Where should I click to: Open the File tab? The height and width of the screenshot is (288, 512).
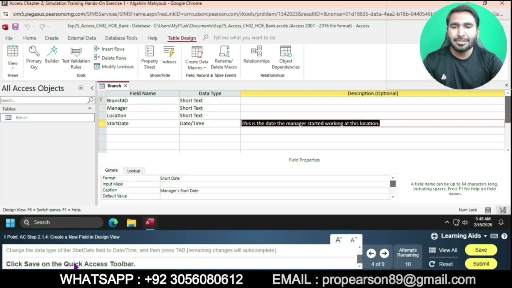click(9, 38)
